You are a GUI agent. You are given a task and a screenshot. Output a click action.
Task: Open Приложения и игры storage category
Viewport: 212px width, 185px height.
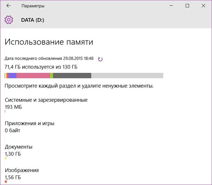click(x=29, y=123)
